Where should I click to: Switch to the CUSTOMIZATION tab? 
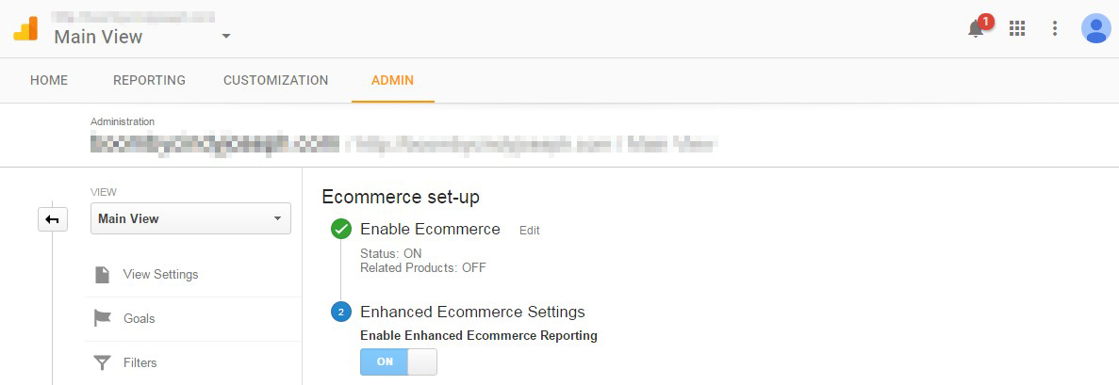click(x=275, y=81)
